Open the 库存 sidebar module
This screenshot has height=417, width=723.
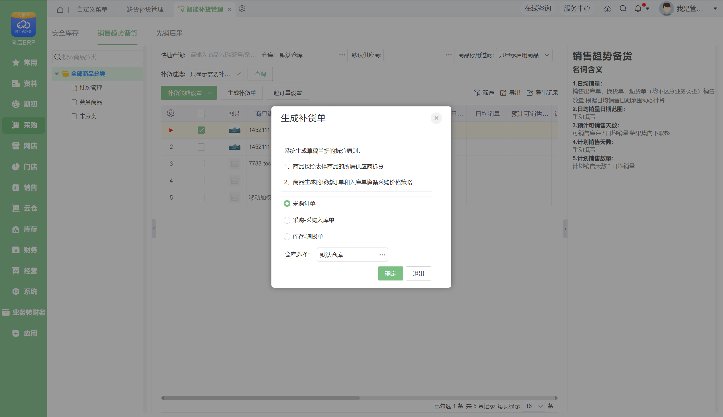click(24, 229)
